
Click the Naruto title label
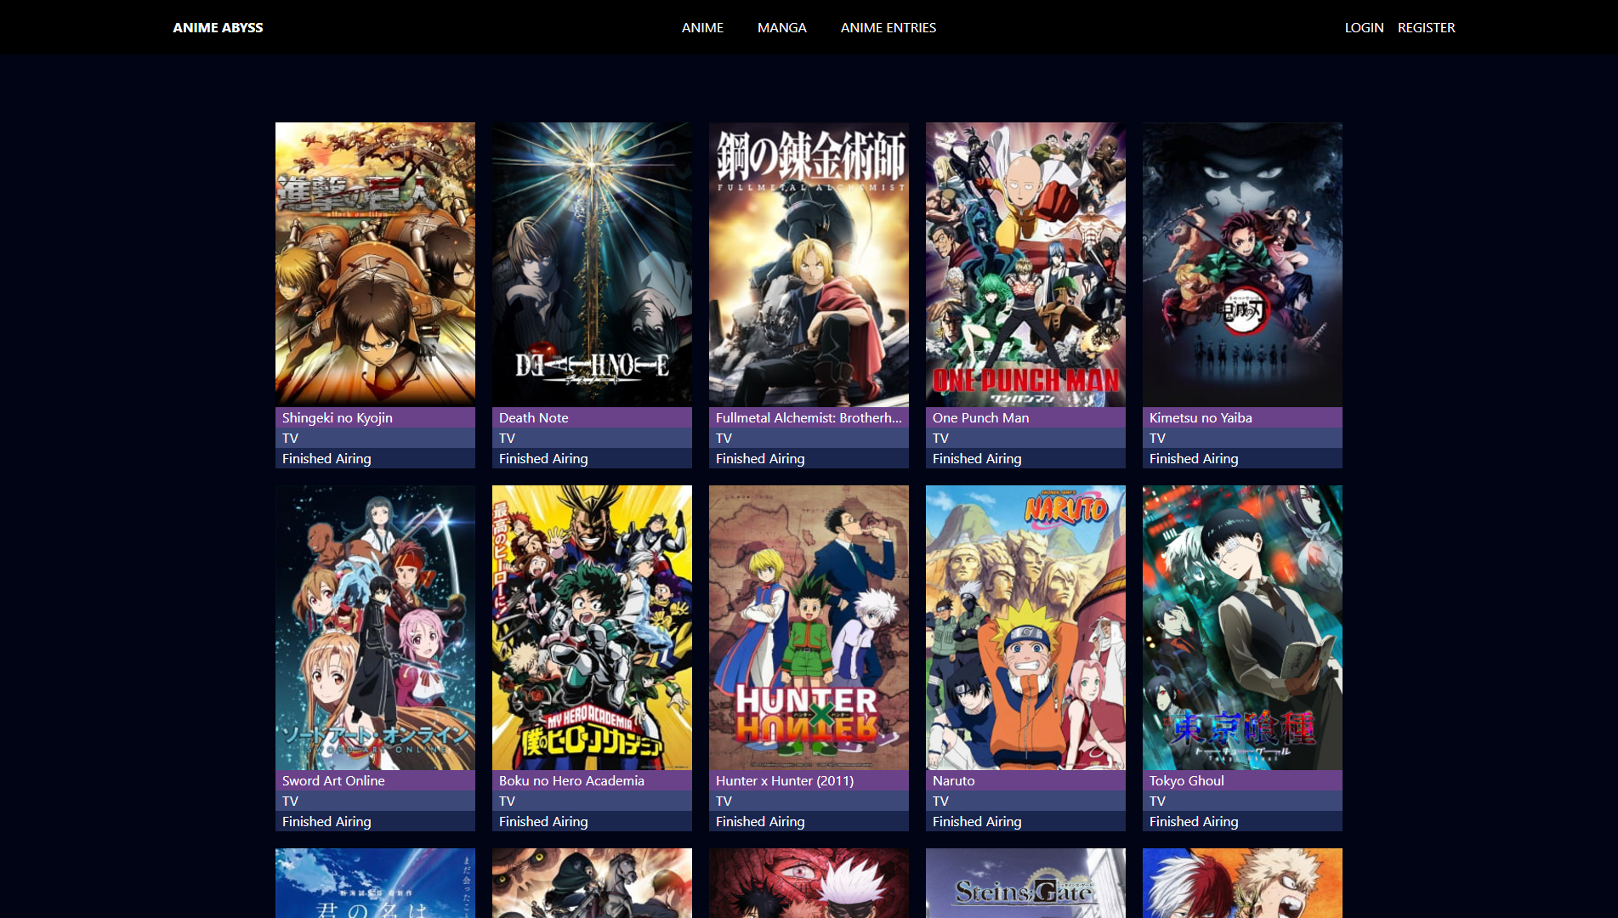[954, 780]
